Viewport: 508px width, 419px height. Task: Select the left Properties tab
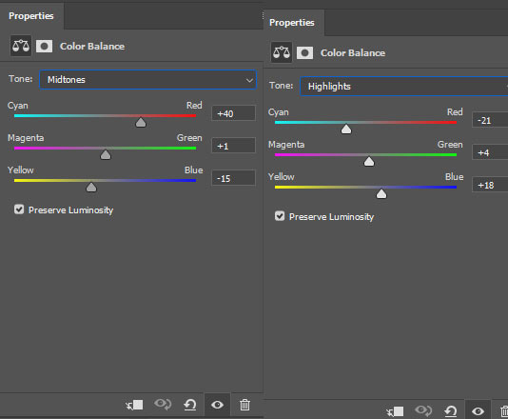coord(31,16)
